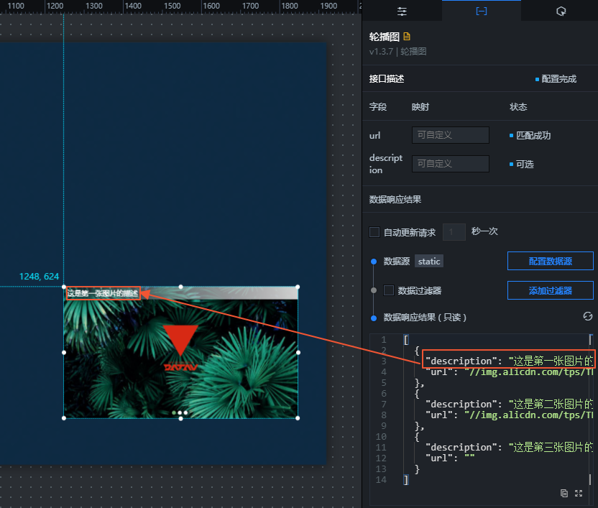This screenshot has width=598, height=508.
Task: Open the interaction tab icon
Action: click(561, 11)
